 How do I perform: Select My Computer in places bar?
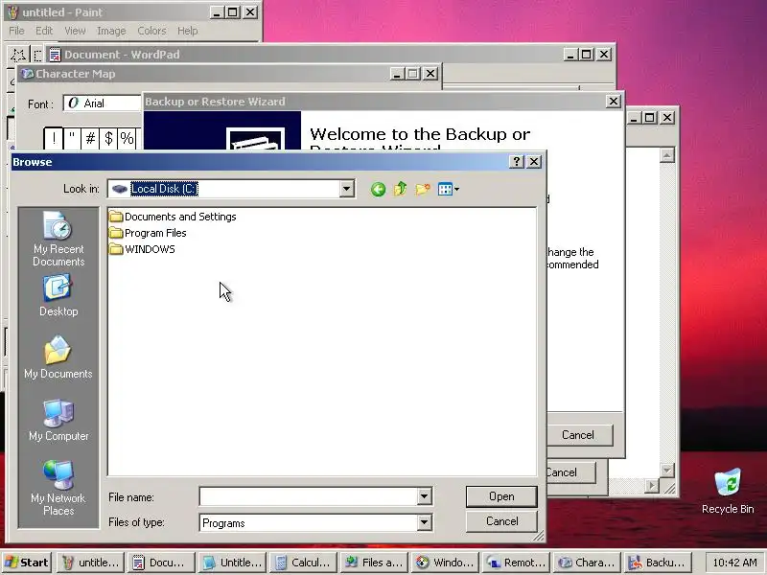(x=58, y=421)
